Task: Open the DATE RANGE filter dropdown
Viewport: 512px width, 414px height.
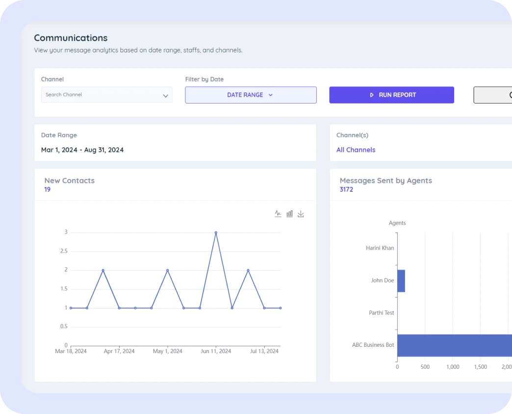Action: pos(251,95)
